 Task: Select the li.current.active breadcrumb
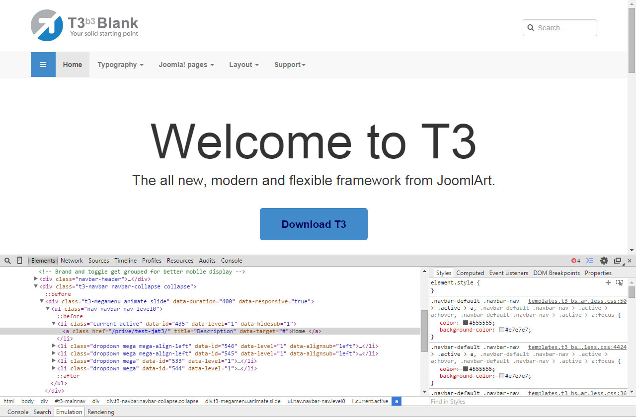coord(370,401)
